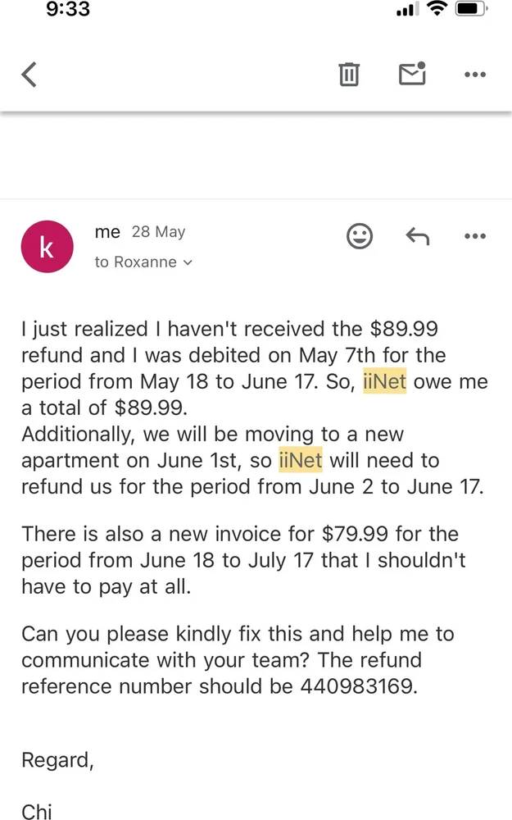Tap the '28 May' date label

(x=158, y=232)
